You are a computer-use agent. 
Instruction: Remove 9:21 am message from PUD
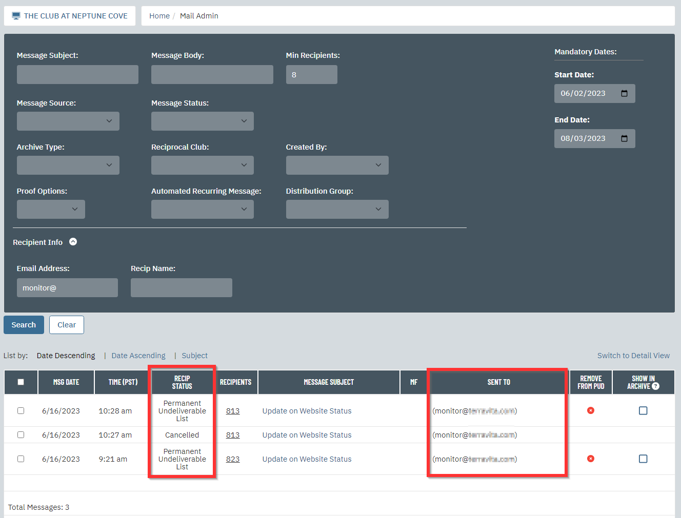[x=591, y=459]
